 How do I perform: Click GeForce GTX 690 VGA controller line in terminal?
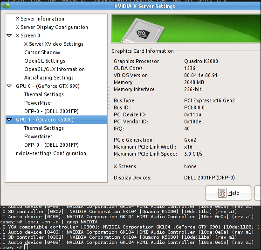(x=130, y=227)
